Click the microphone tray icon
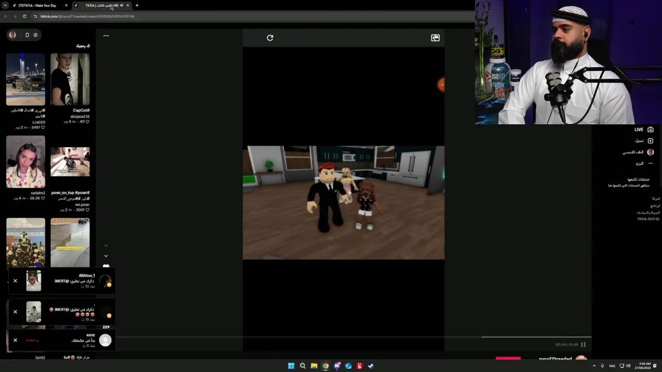The image size is (662, 372). click(603, 366)
